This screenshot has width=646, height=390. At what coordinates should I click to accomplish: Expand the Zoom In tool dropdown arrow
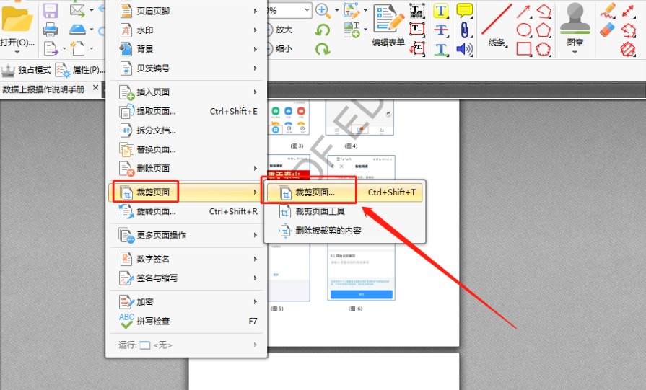click(336, 11)
